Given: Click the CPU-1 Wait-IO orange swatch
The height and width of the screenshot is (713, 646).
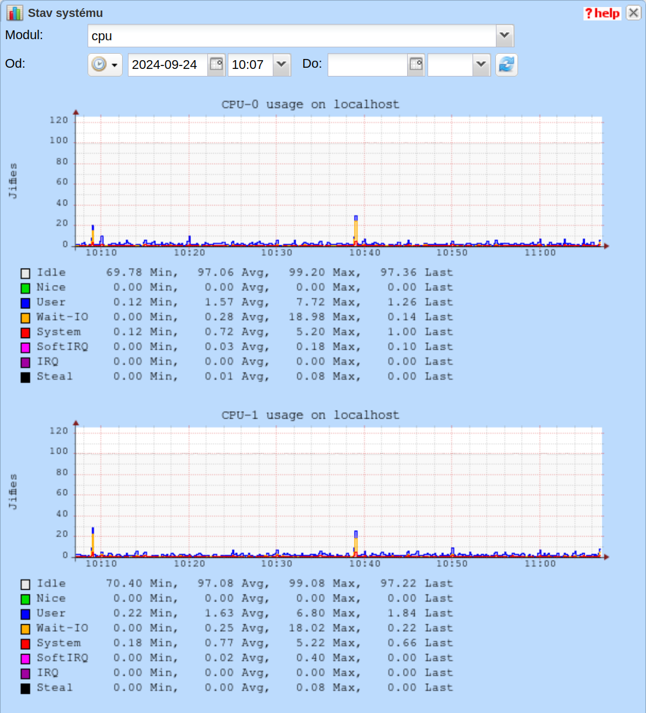Looking at the screenshot, I should [25, 629].
